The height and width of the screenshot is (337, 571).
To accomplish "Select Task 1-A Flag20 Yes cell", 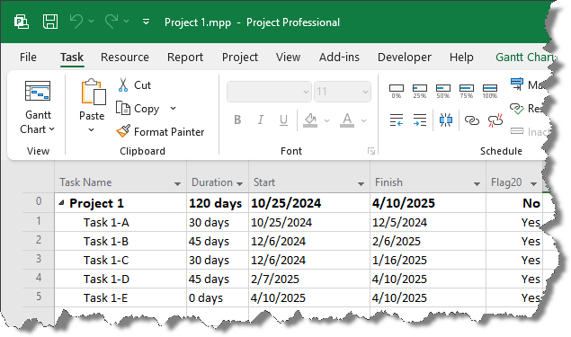I will pyautogui.click(x=514, y=222).
